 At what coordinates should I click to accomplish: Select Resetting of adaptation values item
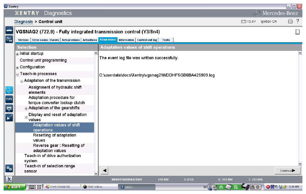[50, 138]
